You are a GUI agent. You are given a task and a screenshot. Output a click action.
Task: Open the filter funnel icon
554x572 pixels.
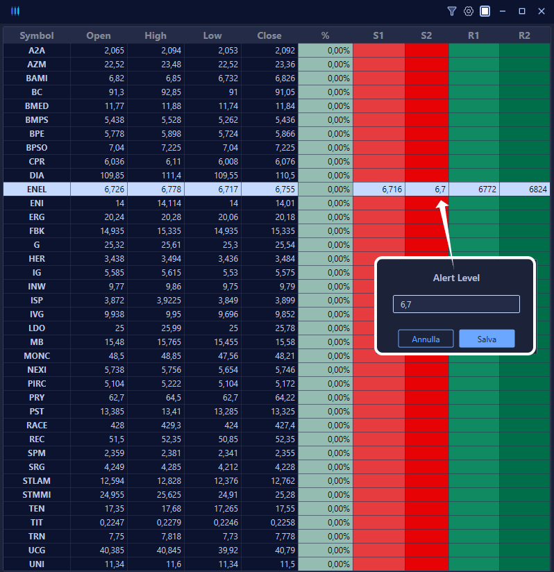[x=451, y=11]
